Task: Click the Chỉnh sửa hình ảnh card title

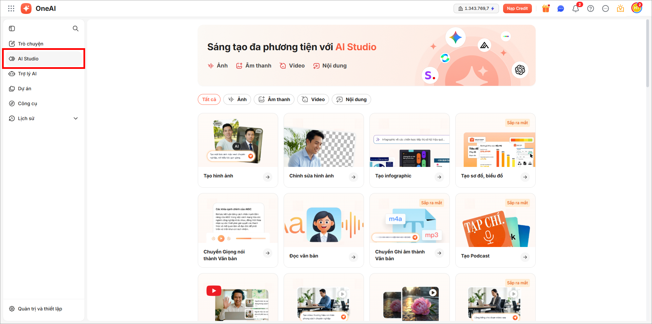Action: [311, 176]
